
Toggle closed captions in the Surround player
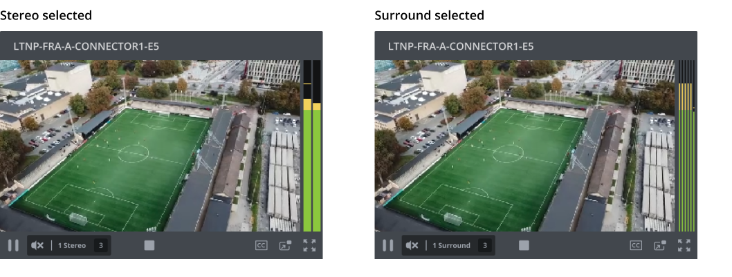(x=636, y=245)
